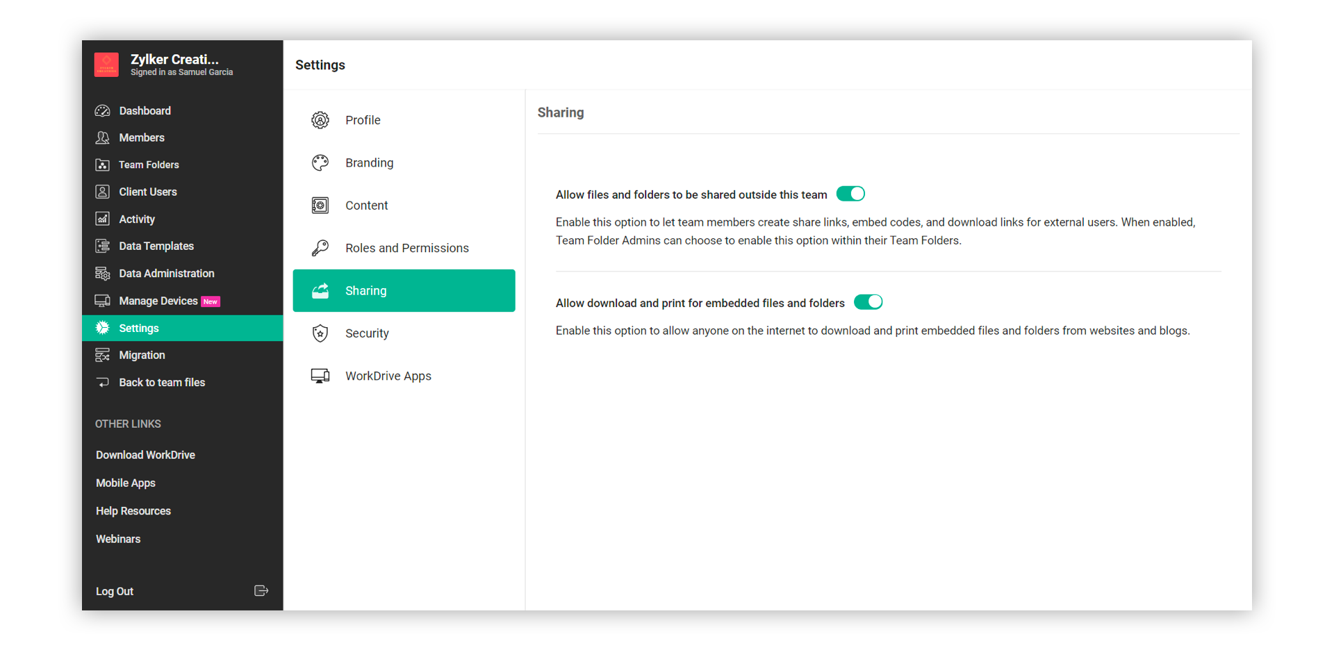Open the Profile settings tab

pyautogui.click(x=363, y=120)
